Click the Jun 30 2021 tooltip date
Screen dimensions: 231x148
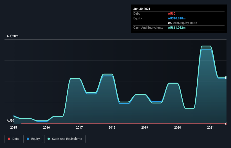tap(142, 9)
